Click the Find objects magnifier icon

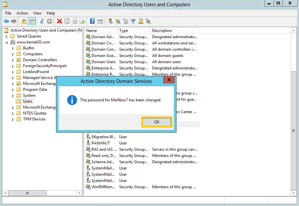point(141,21)
